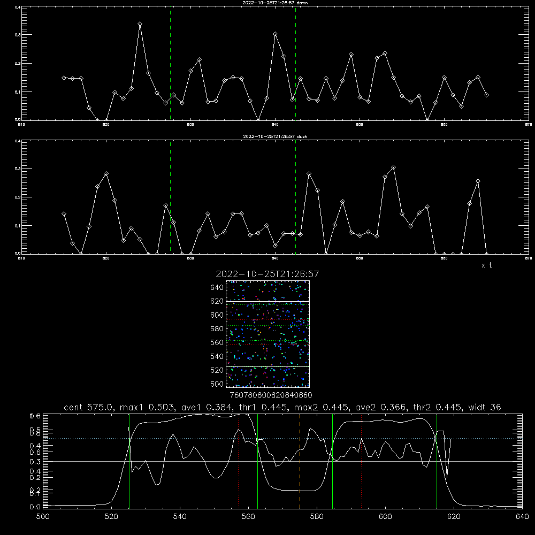
Task: Click the right green dashed line in dusk plot
Action: (295, 197)
